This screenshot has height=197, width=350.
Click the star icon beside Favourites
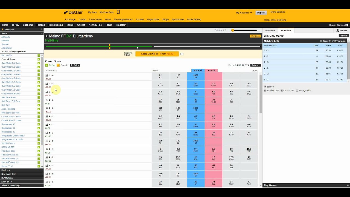(3, 29)
